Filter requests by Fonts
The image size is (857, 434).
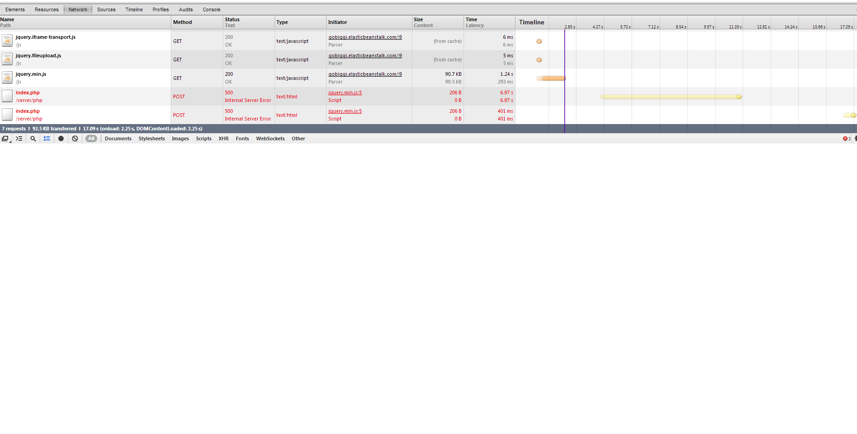point(242,139)
